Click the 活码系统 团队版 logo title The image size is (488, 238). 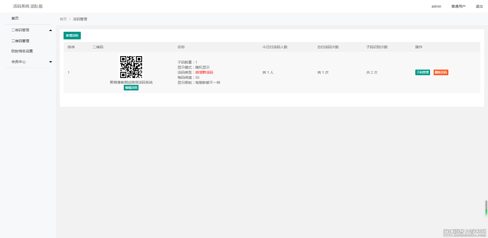point(28,6)
